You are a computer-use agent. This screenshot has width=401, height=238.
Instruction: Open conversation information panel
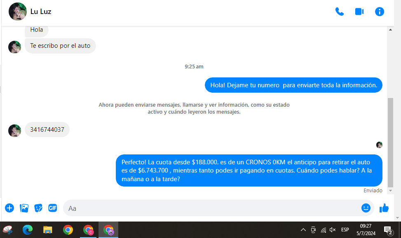(x=379, y=12)
